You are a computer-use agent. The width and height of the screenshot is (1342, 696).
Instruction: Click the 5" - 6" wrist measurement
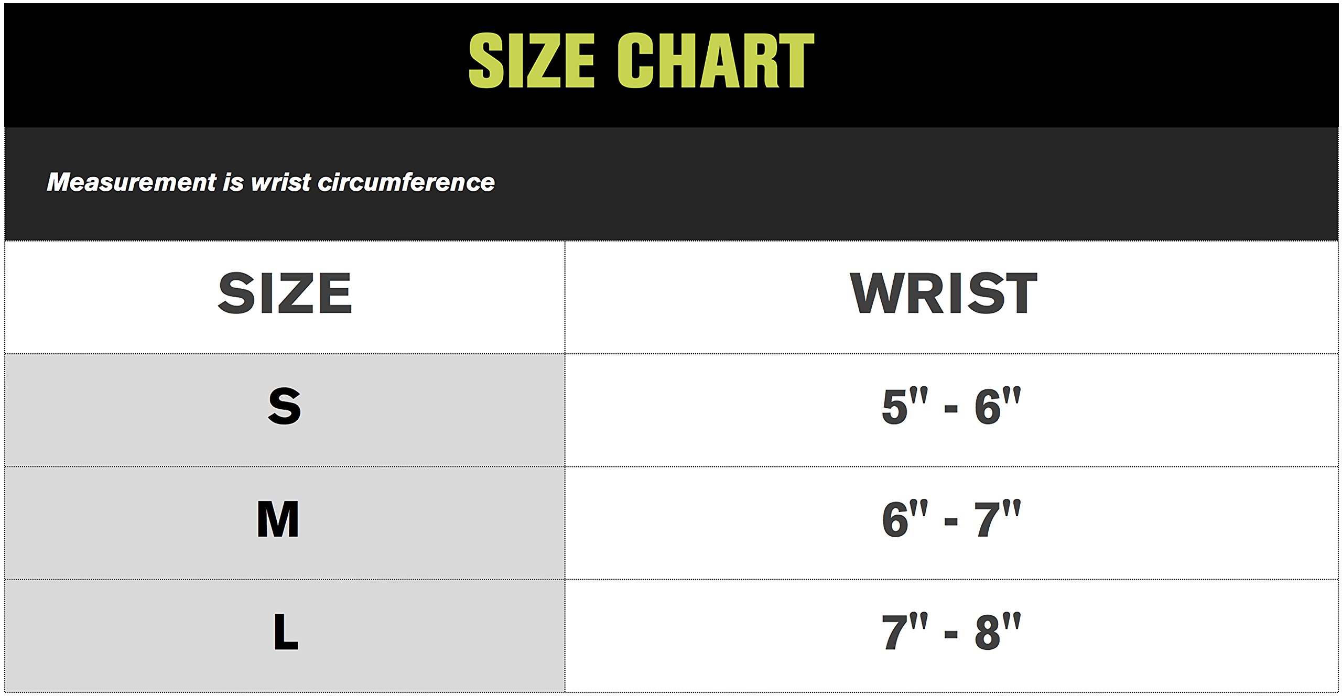tap(951, 406)
